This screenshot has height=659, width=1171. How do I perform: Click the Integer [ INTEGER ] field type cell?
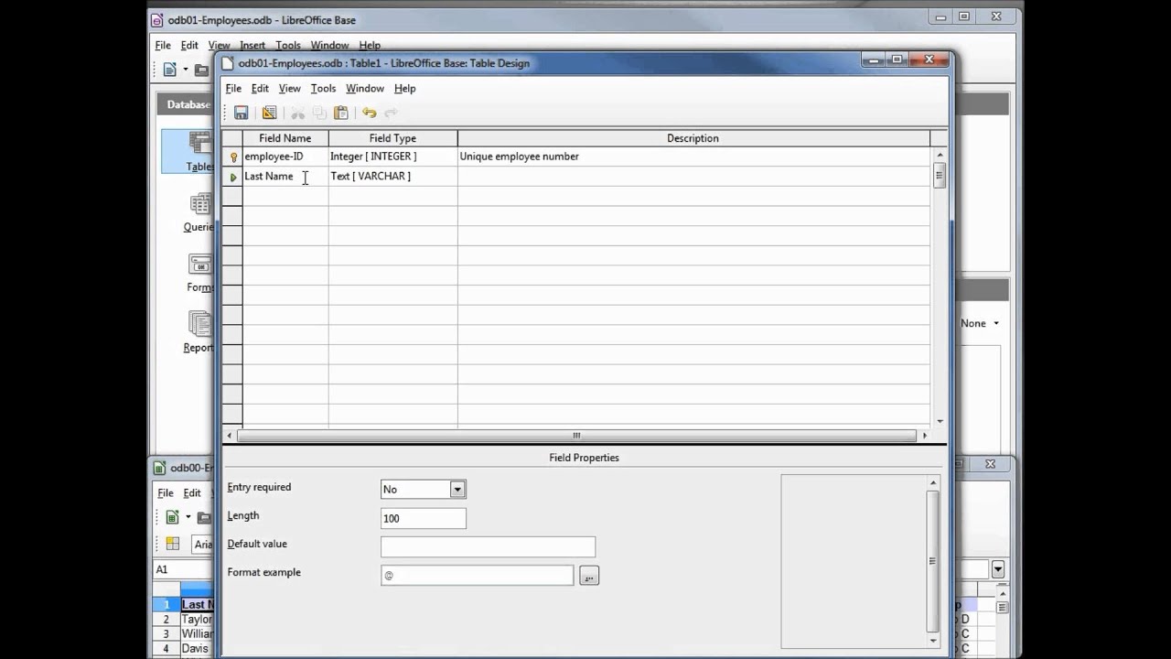pyautogui.click(x=392, y=157)
